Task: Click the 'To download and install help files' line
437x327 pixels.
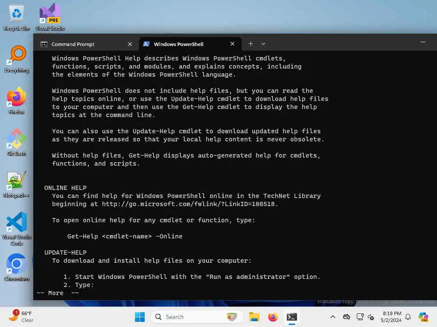Action: (x=151, y=261)
